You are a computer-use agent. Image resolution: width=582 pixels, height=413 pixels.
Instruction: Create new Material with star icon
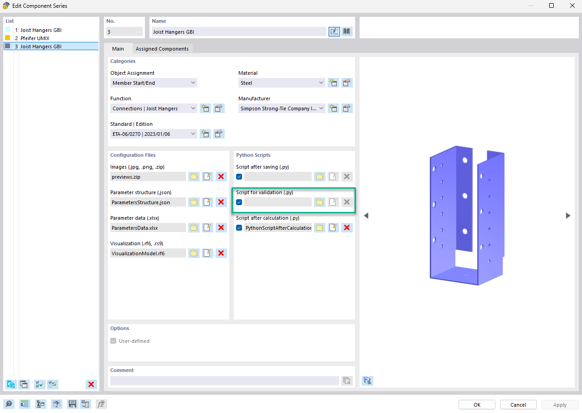click(334, 83)
